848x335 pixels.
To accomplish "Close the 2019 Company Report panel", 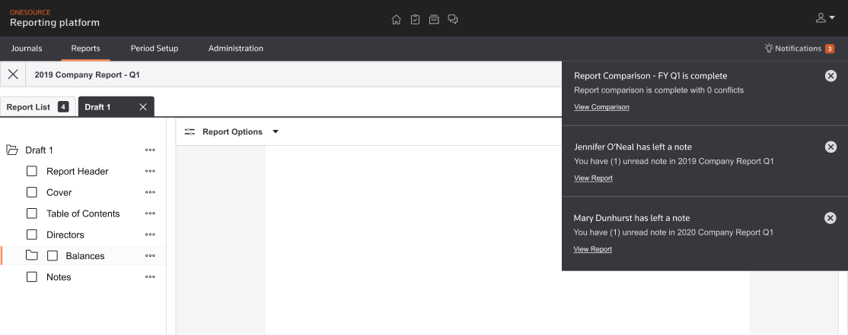I will point(13,74).
